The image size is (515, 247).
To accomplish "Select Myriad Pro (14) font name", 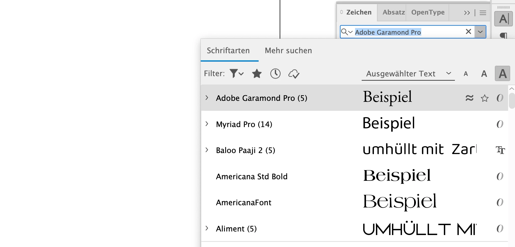I will [244, 124].
